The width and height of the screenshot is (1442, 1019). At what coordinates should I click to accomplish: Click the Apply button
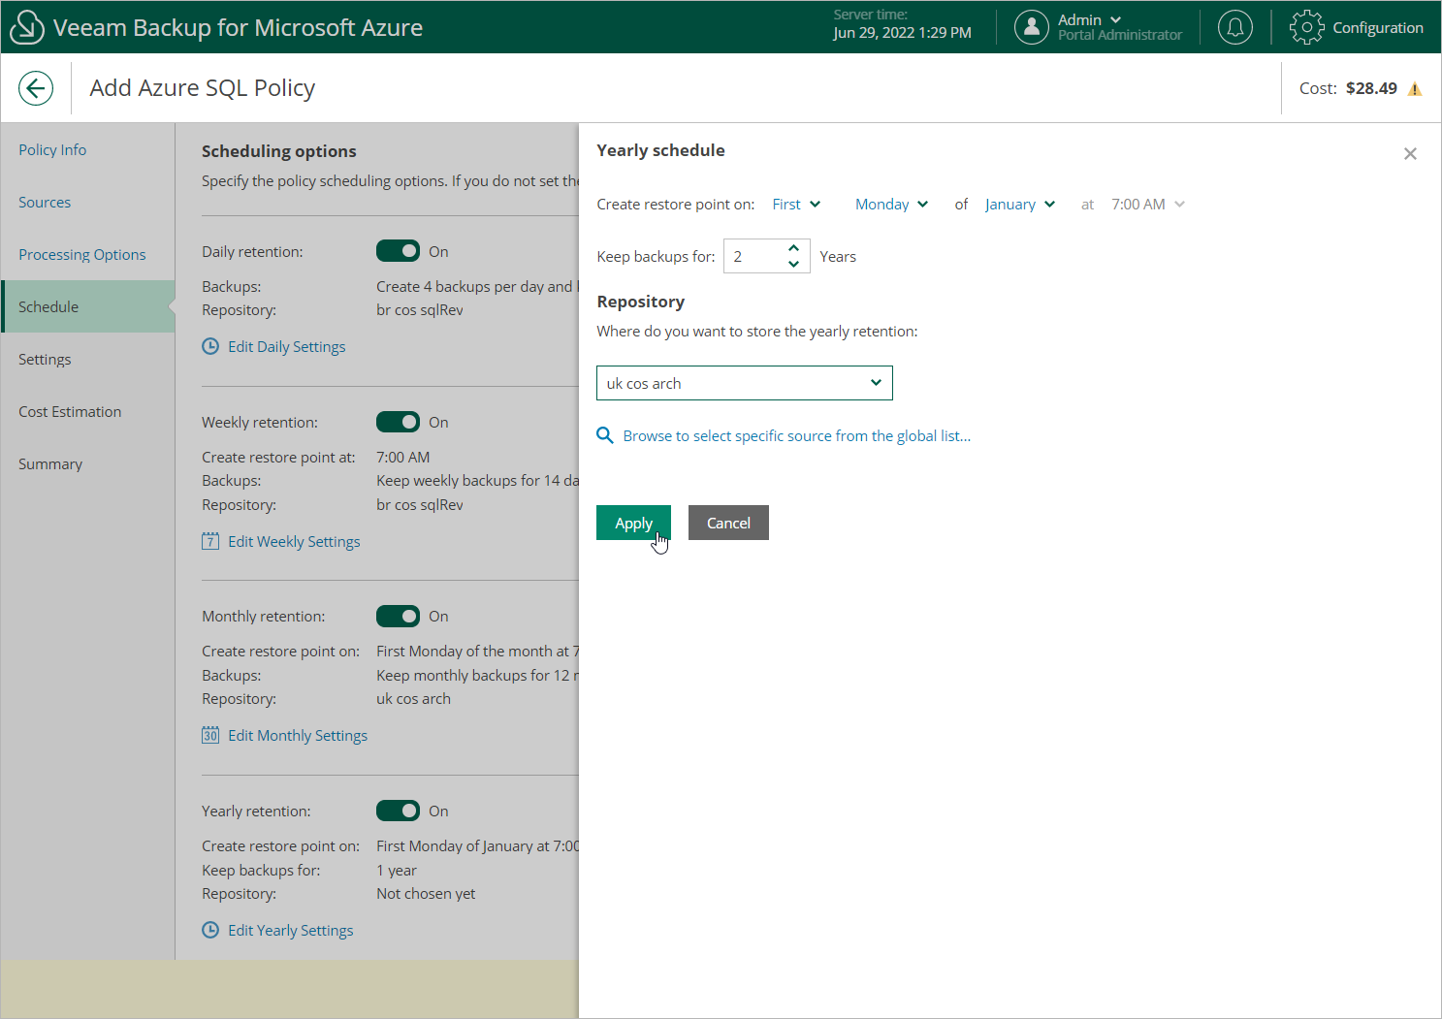[x=633, y=523]
